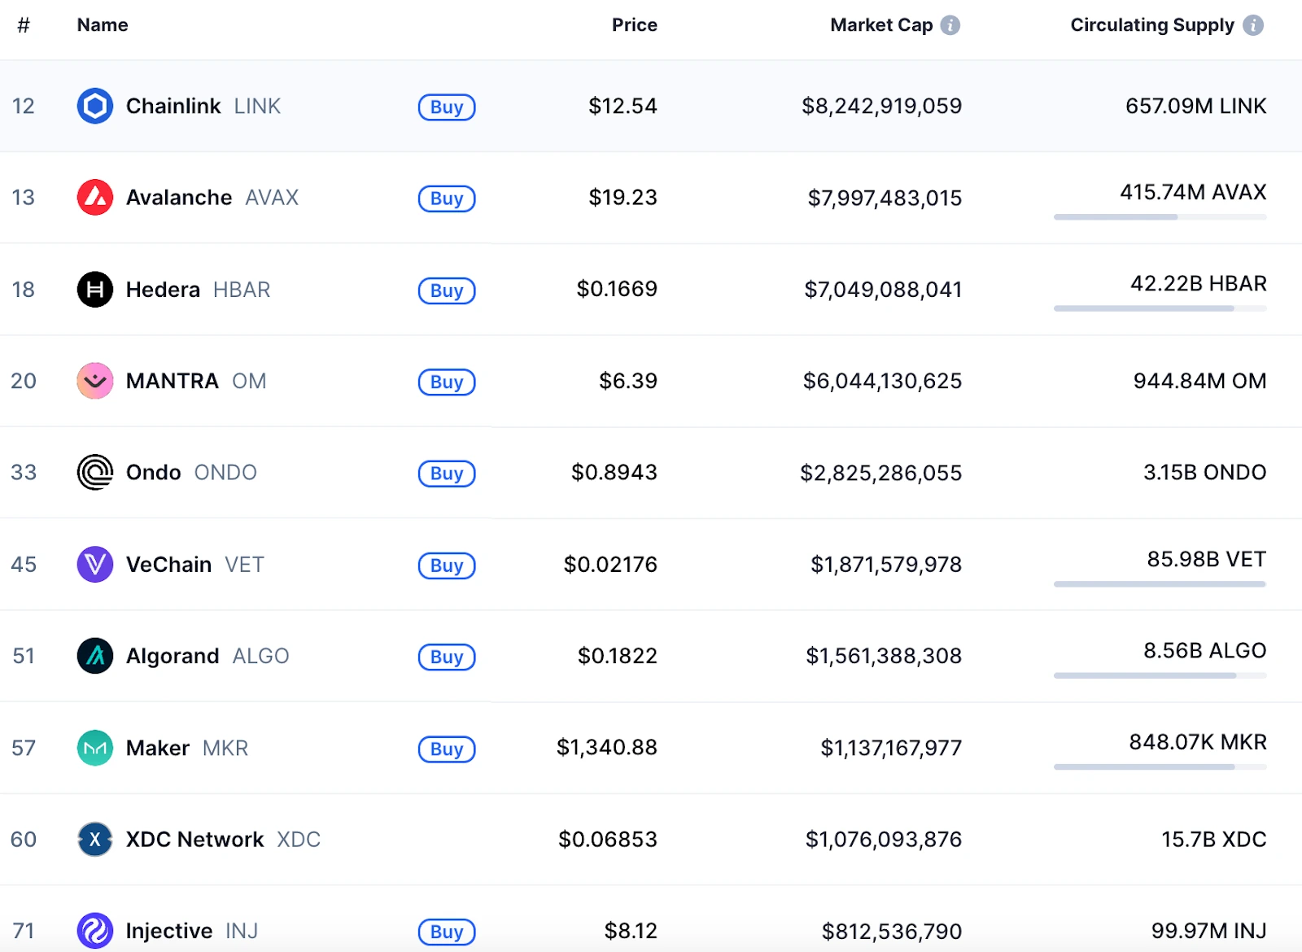1302x952 pixels.
Task: Click the Avalanche logo icon
Action: click(x=95, y=197)
